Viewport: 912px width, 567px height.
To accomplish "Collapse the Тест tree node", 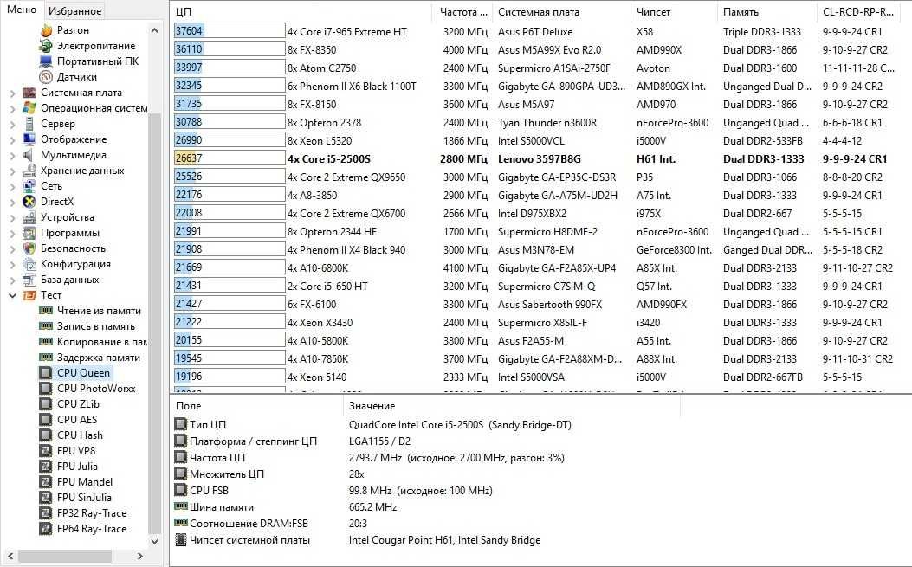I will point(13,295).
